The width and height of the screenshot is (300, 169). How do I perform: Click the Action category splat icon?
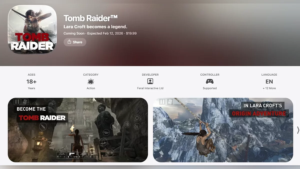coord(91,81)
